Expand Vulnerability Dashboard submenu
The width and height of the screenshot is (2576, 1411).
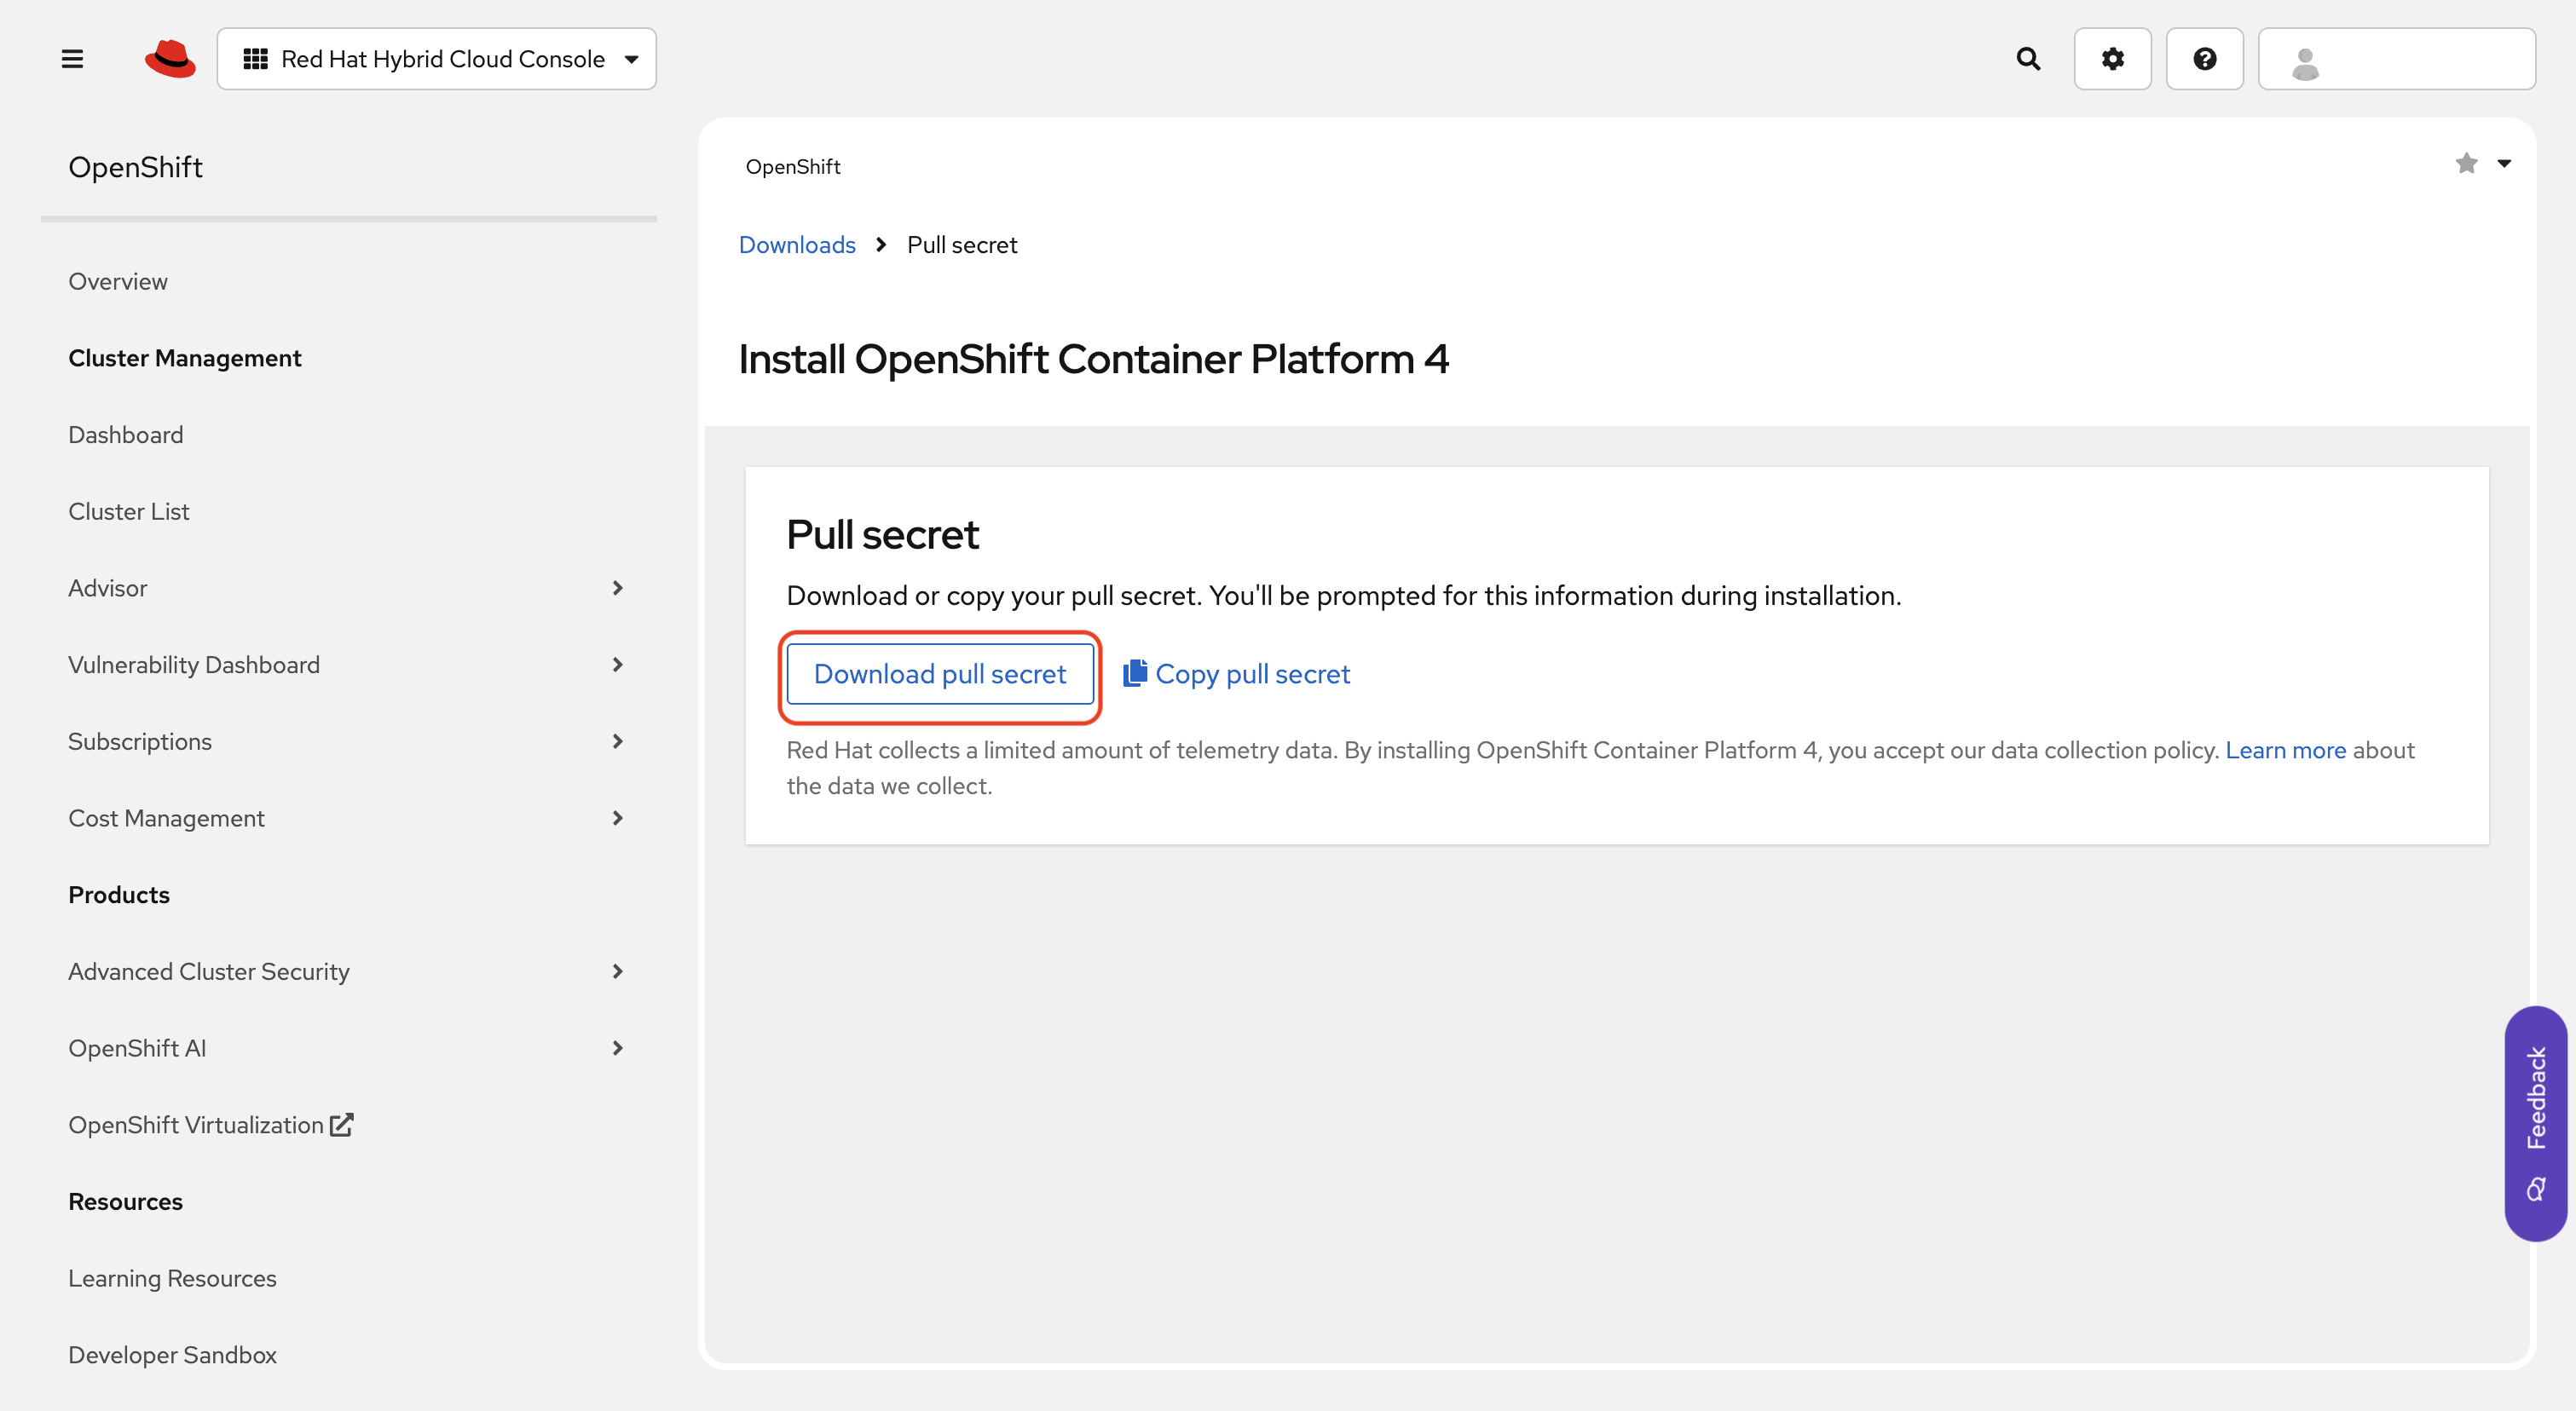click(617, 665)
